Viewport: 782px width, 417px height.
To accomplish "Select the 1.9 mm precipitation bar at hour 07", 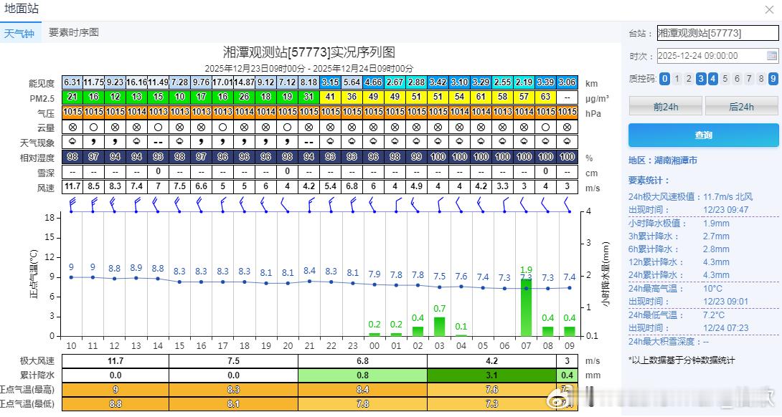I will [526, 307].
